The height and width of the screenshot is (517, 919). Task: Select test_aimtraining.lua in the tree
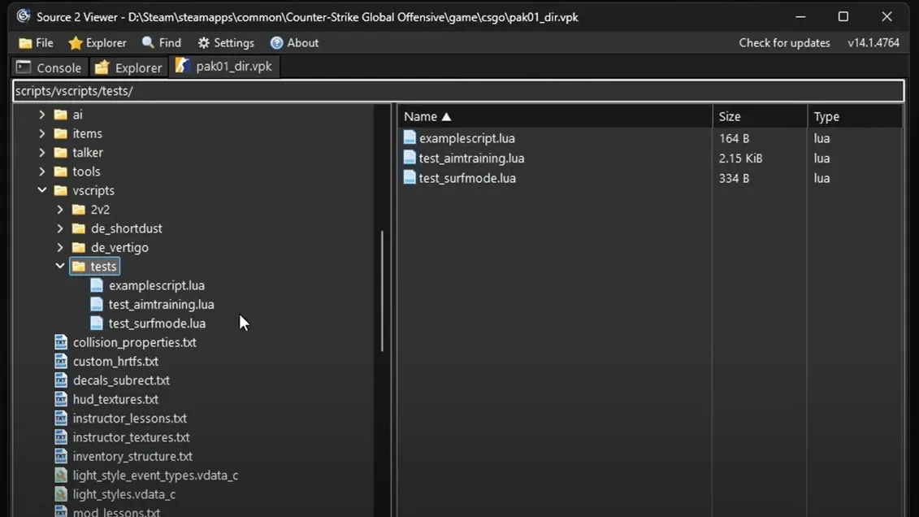click(x=161, y=304)
